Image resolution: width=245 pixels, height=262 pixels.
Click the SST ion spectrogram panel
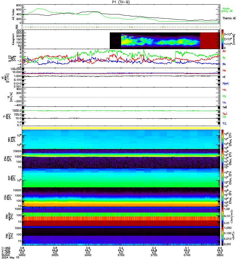coord(121,140)
